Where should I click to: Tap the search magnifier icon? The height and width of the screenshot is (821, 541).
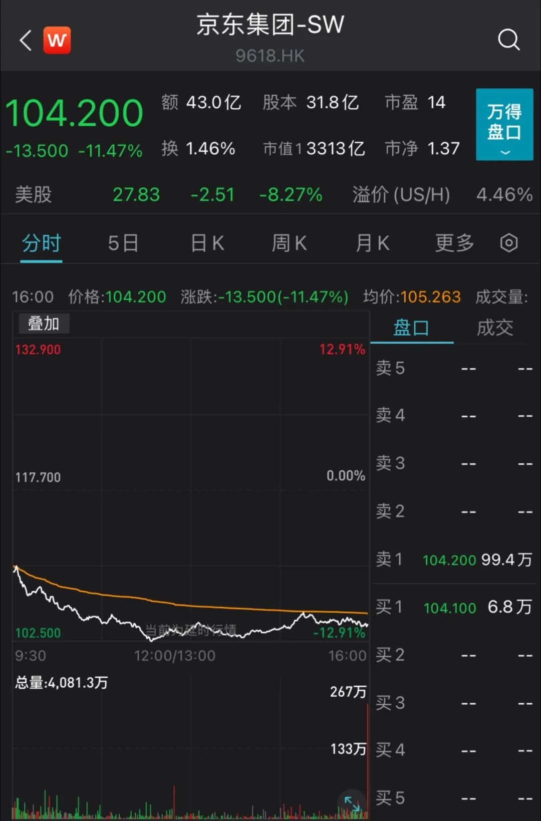pyautogui.click(x=508, y=40)
